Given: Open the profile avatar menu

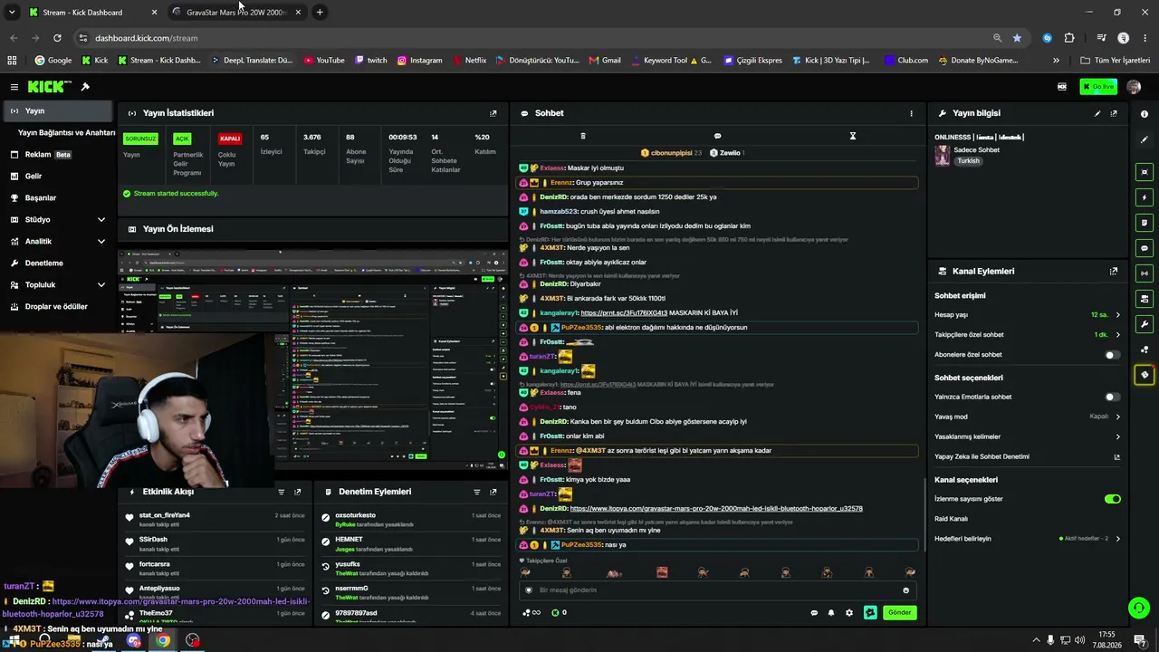Looking at the screenshot, I should [1134, 87].
